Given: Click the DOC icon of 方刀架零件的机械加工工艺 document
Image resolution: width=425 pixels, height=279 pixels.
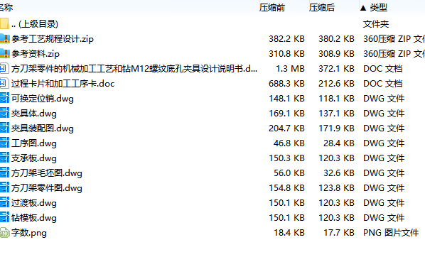Looking at the screenshot, I should 4,69.
